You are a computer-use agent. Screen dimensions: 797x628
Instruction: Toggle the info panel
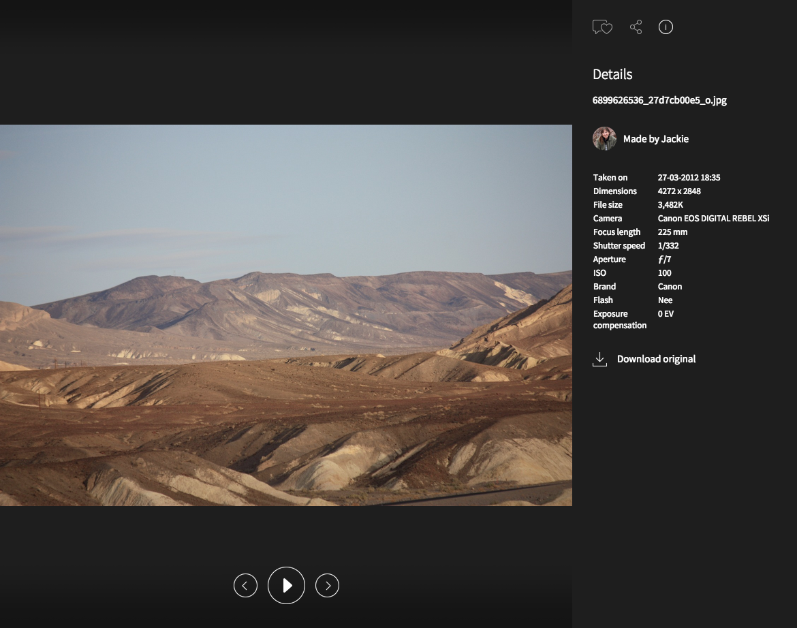pos(666,27)
